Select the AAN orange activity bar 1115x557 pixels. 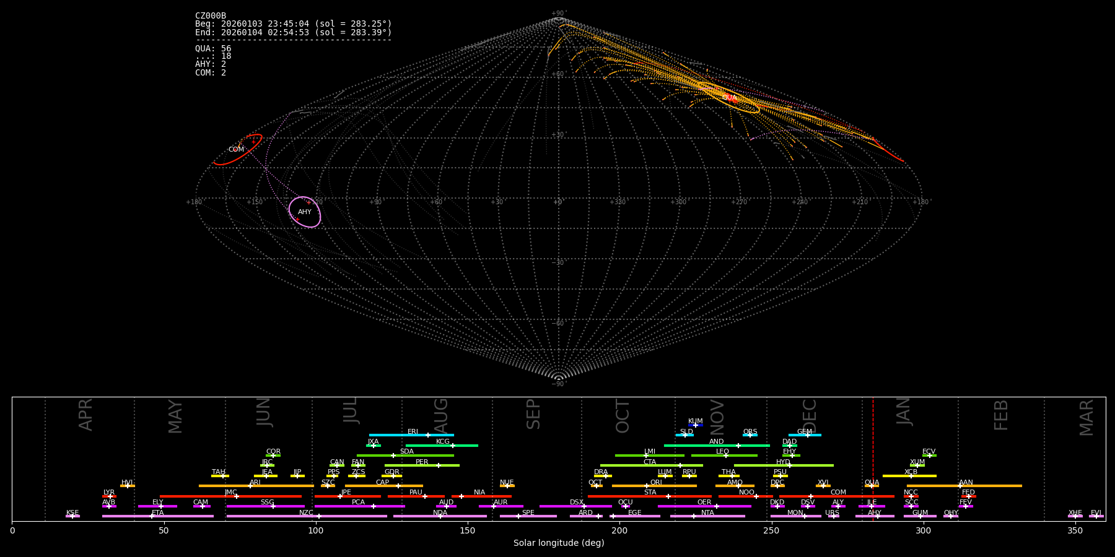991,486
